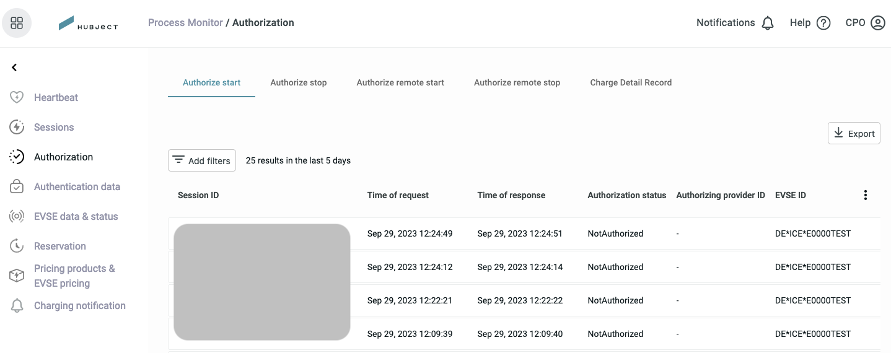Click Time of request column header
The height and width of the screenshot is (353, 891).
click(x=398, y=195)
